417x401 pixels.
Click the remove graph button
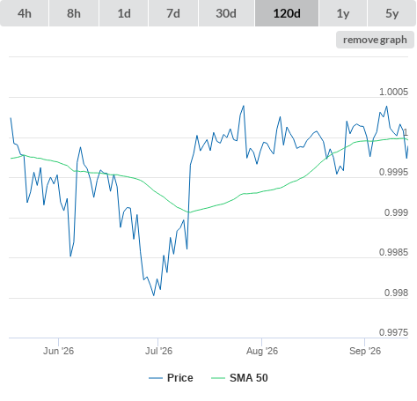375,40
